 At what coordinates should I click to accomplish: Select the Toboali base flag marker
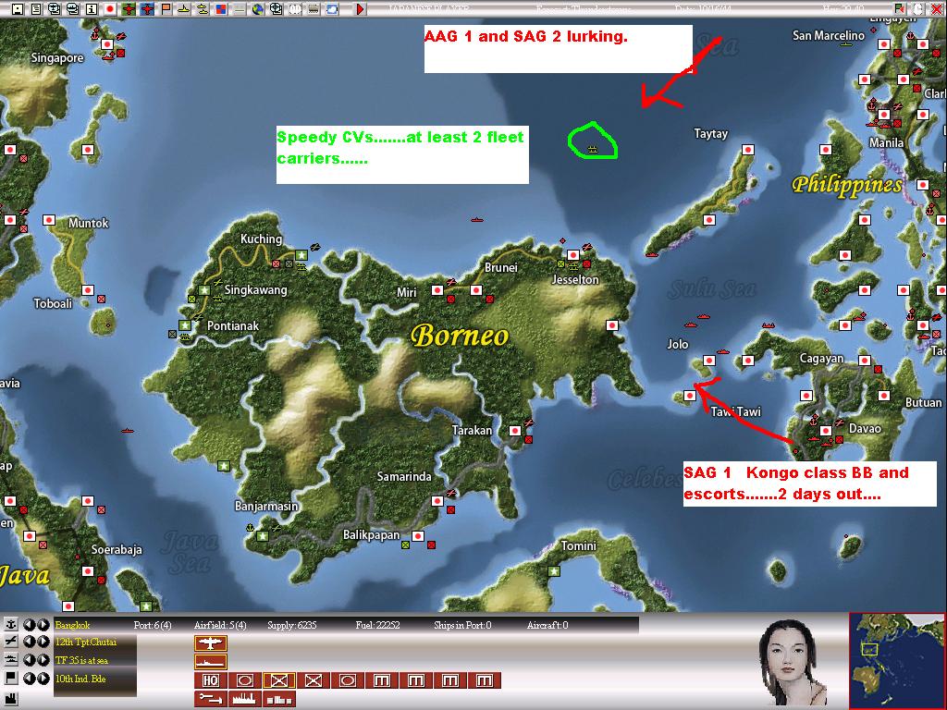click(88, 290)
